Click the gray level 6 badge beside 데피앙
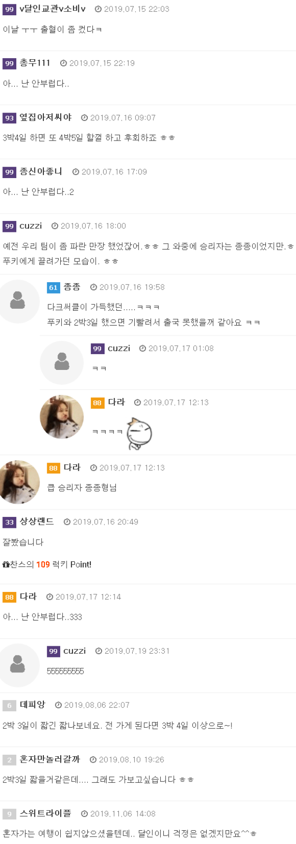Viewport: 296px width, 844px height. tap(9, 705)
